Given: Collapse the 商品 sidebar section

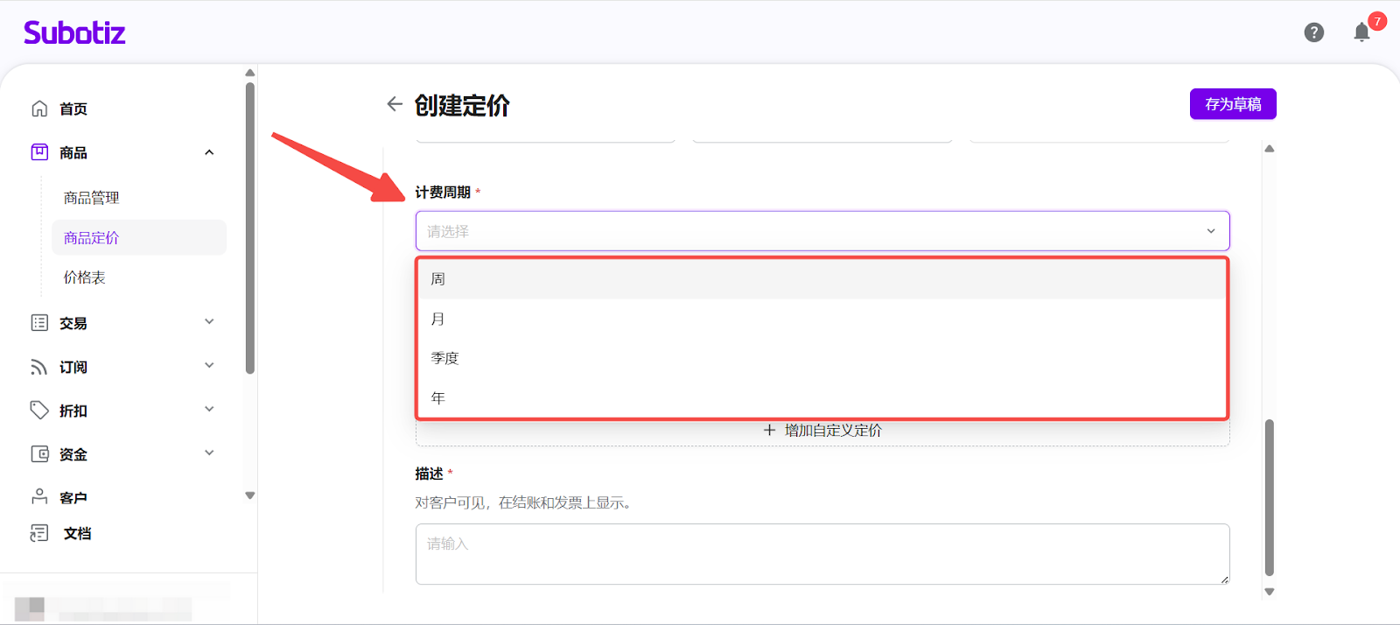Looking at the screenshot, I should tap(209, 152).
